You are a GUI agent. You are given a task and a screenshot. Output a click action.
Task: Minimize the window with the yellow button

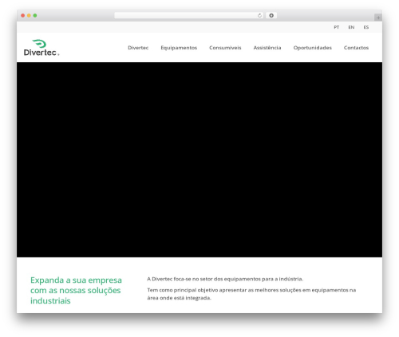(29, 16)
